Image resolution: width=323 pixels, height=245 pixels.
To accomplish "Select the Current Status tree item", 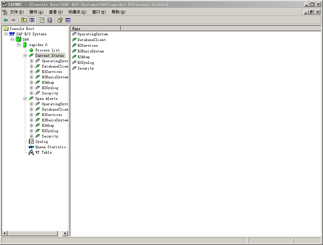I will coord(50,55).
